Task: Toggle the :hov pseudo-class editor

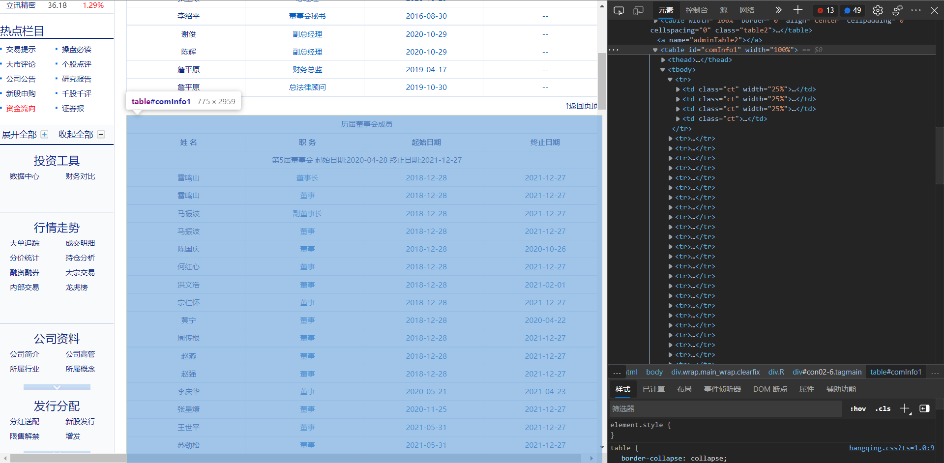Action: pos(857,408)
